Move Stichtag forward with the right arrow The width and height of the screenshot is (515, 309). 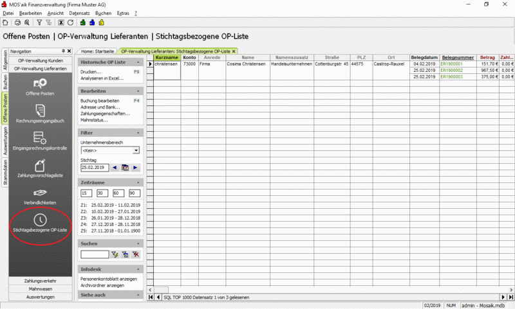pyautogui.click(x=135, y=168)
